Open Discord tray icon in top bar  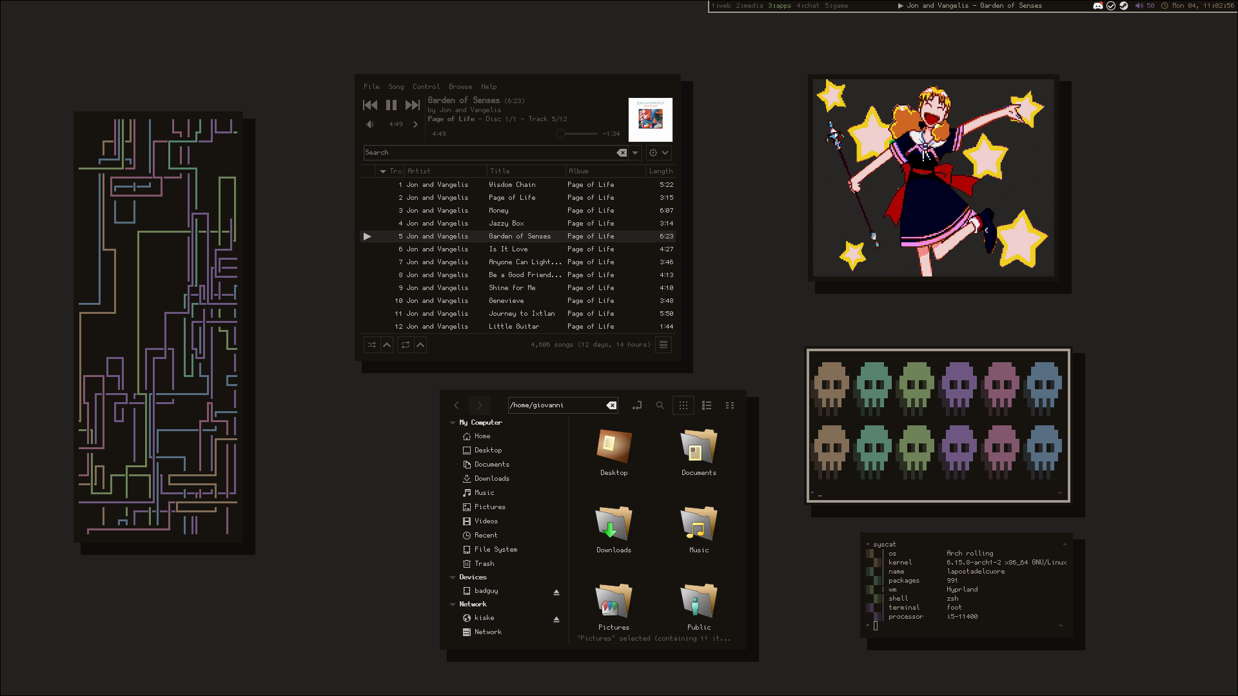(1098, 6)
